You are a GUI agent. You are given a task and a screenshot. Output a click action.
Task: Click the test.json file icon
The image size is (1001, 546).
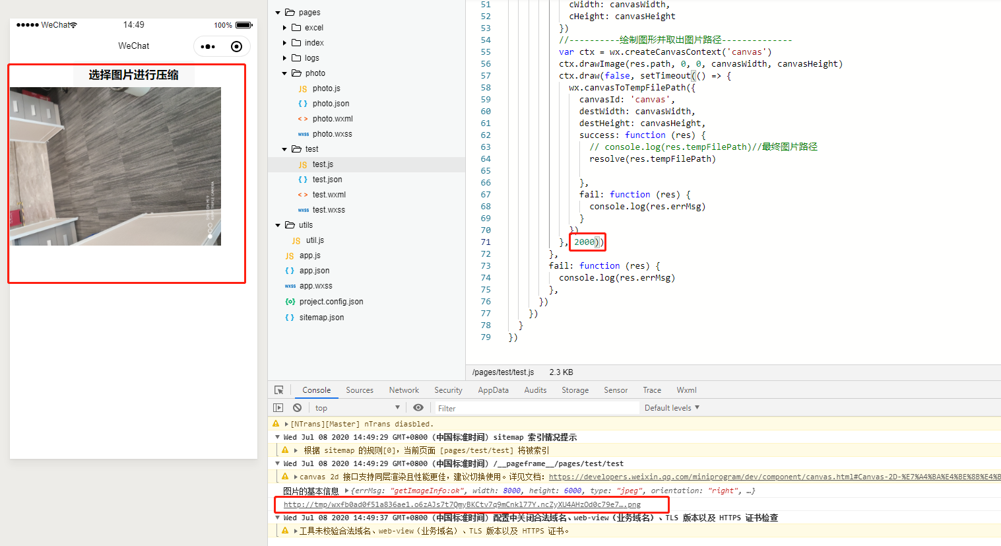point(303,180)
